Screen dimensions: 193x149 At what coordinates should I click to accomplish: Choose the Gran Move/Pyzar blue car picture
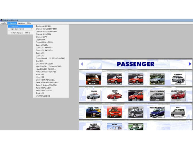pos(157,111)
